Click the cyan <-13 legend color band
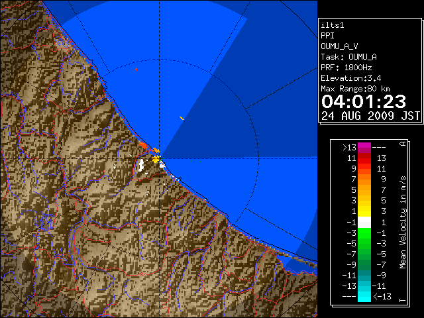Screen dimensions: 424x318 [x=364, y=296]
